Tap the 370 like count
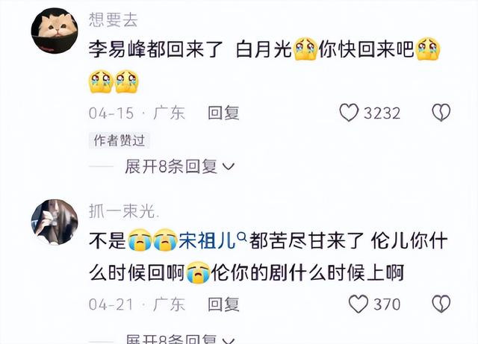Screen dimensions: 478x344 (x=387, y=304)
